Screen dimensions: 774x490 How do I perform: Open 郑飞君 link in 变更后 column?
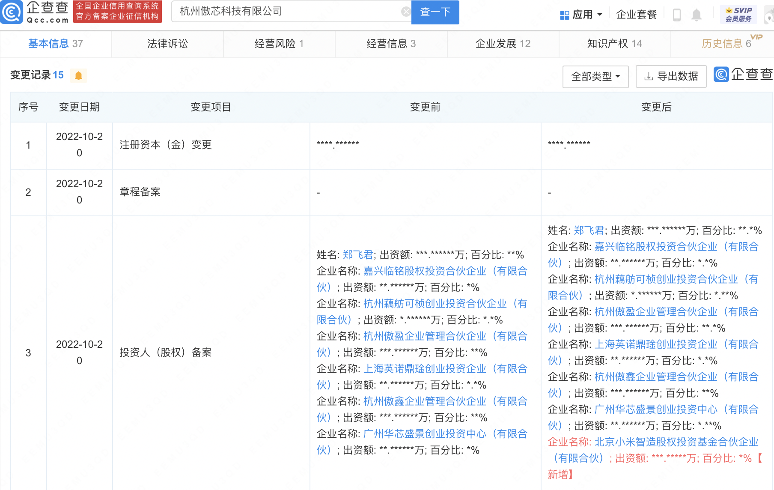[x=589, y=231]
